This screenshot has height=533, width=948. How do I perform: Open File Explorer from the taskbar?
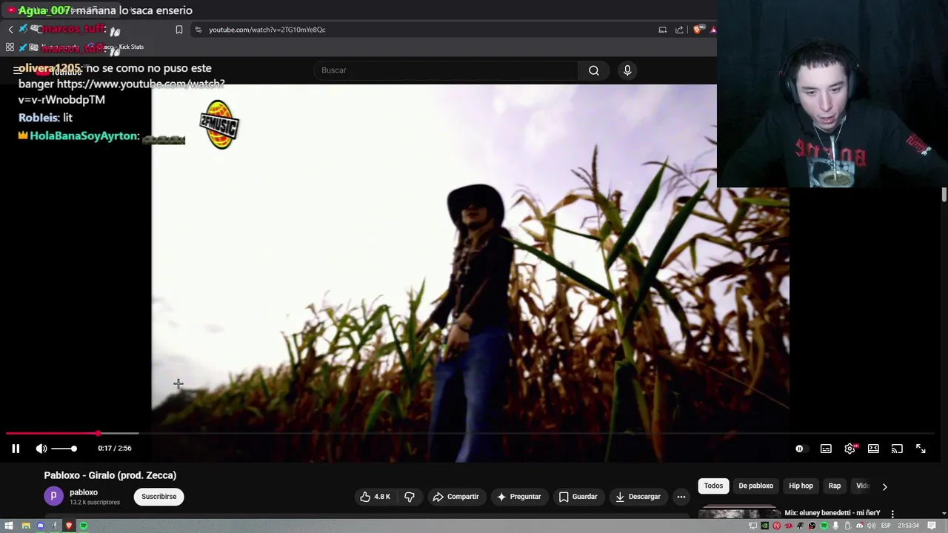pos(26,526)
